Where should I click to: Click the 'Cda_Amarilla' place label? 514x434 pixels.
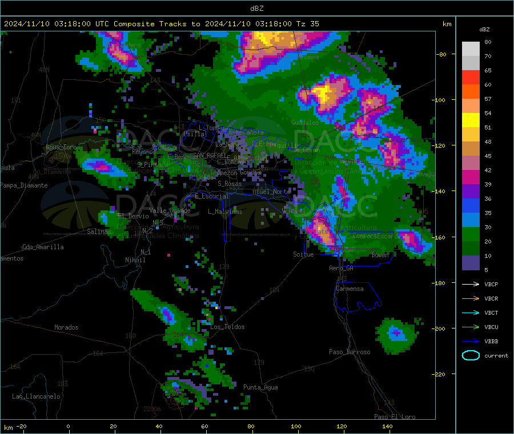click(x=43, y=247)
